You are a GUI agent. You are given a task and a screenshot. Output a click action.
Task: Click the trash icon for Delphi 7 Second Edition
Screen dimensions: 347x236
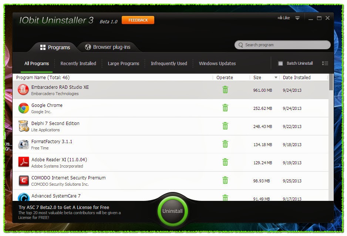click(x=225, y=126)
